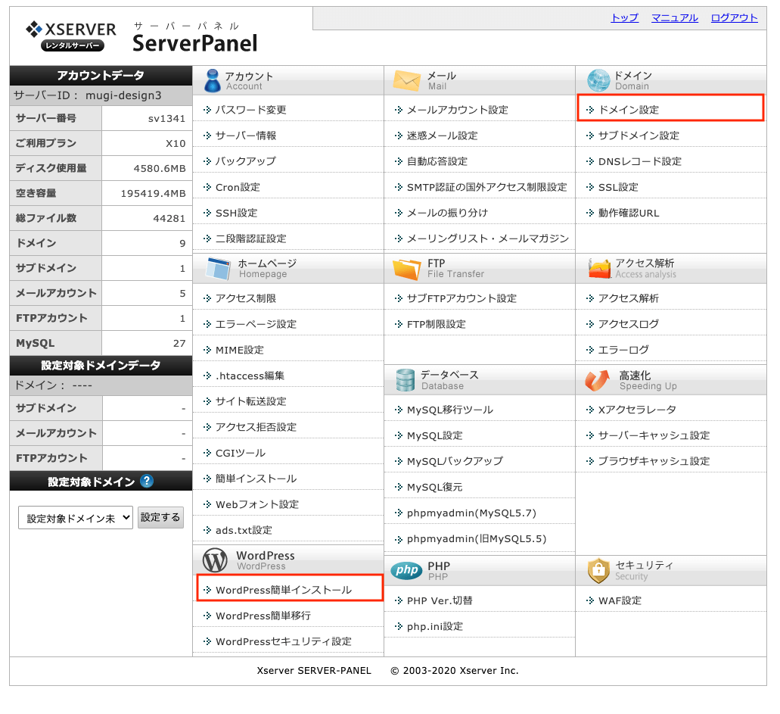Click the FTP folder icon
Screen dimensions: 780x714
[x=406, y=268]
